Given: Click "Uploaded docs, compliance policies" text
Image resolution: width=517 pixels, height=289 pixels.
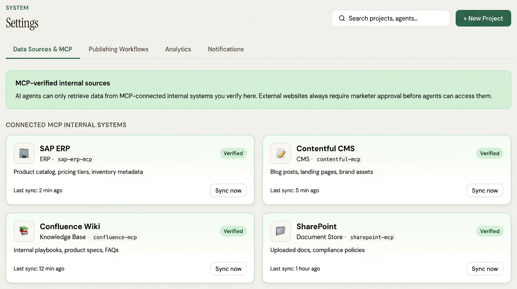Looking at the screenshot, I should [317, 250].
